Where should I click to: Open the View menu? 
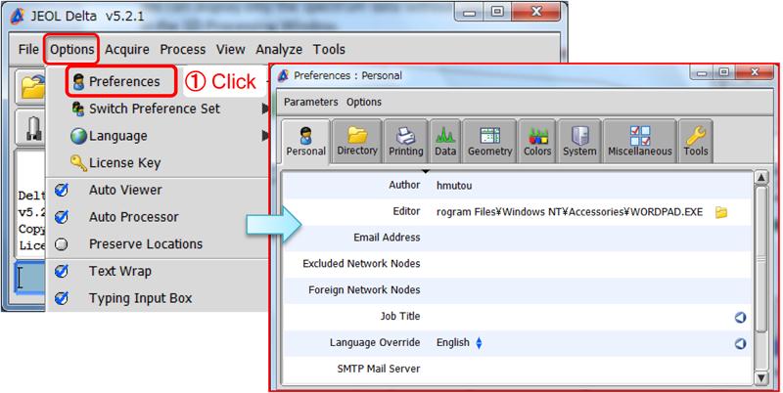[x=231, y=50]
